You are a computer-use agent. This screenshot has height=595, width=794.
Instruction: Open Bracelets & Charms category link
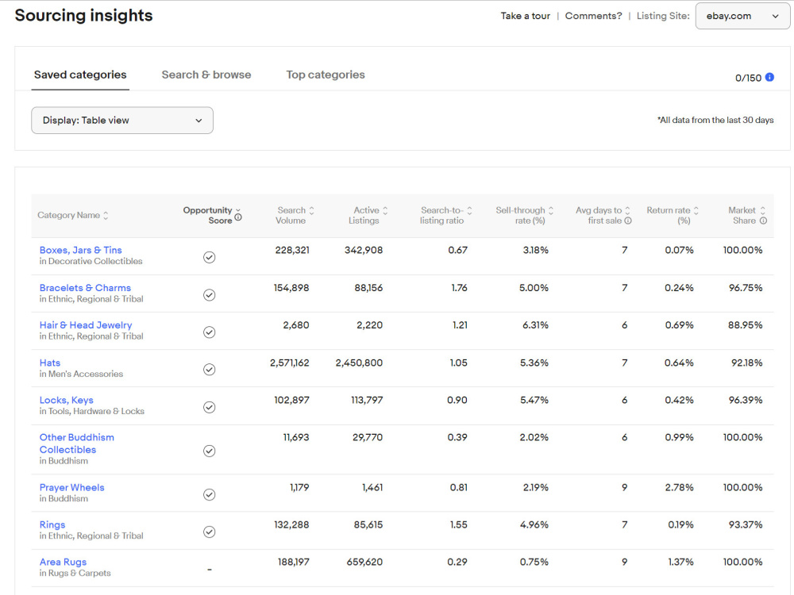[85, 288]
